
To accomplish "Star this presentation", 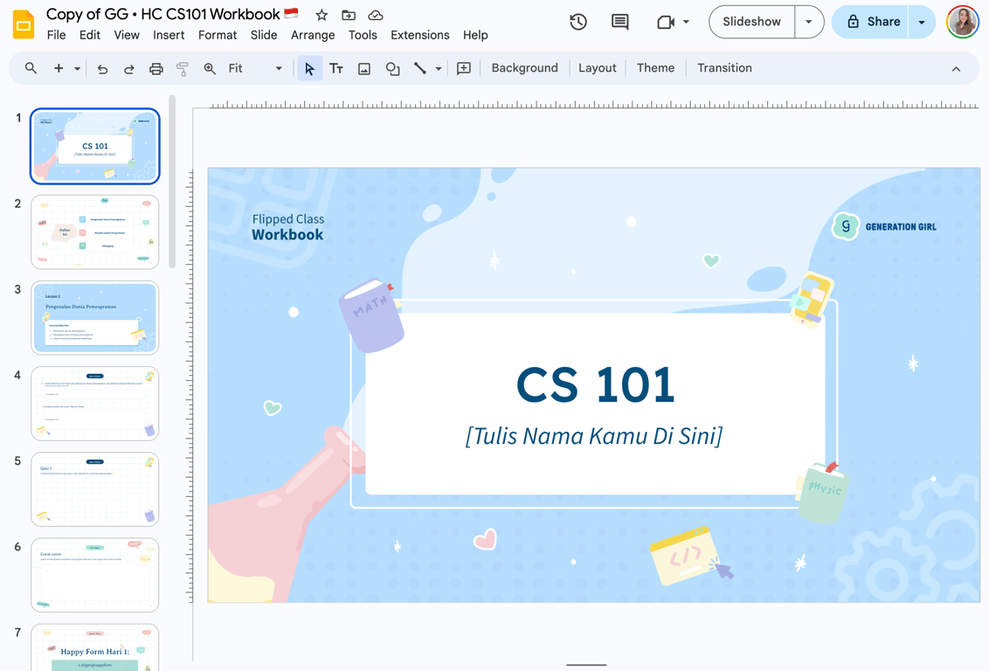I will point(322,15).
